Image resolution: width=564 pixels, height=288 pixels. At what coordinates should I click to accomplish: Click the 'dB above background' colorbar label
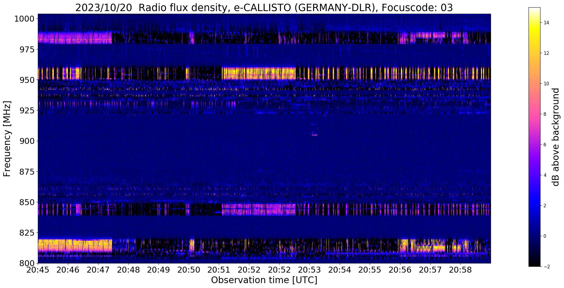click(x=556, y=137)
